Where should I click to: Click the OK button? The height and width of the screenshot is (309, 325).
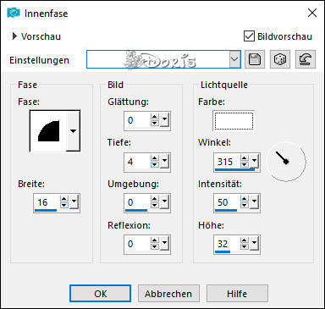[101, 294]
